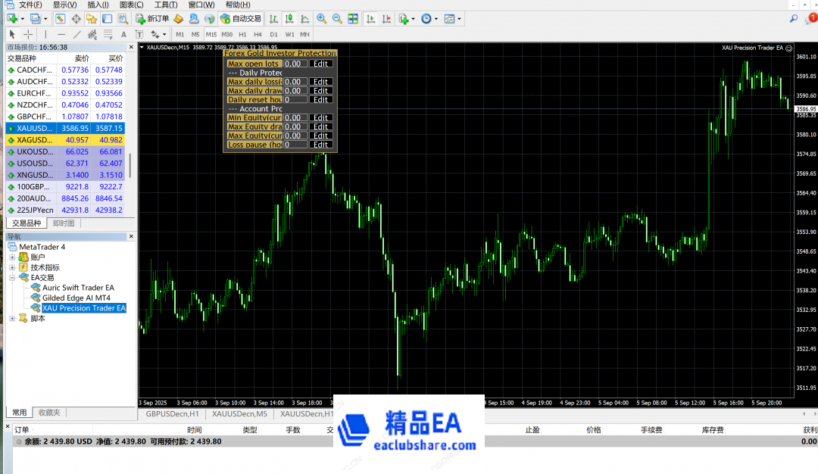Expand the 脚本 tree node
The width and height of the screenshot is (818, 474).
pos(13,318)
